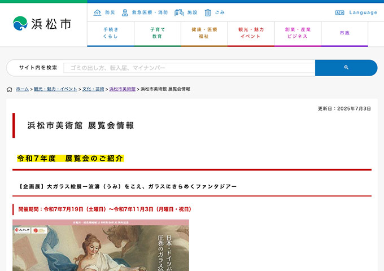Click the last breadcrumb text 浜松市美術館 展覧会情報
The height and width of the screenshot is (271, 384).
pos(165,89)
